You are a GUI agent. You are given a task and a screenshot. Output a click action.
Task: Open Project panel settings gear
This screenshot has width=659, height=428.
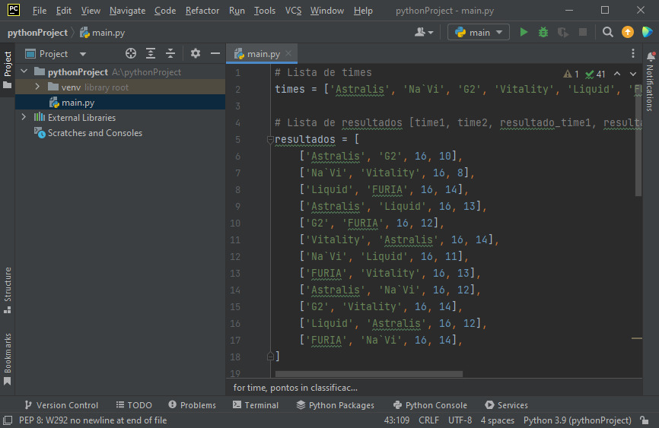(x=196, y=54)
